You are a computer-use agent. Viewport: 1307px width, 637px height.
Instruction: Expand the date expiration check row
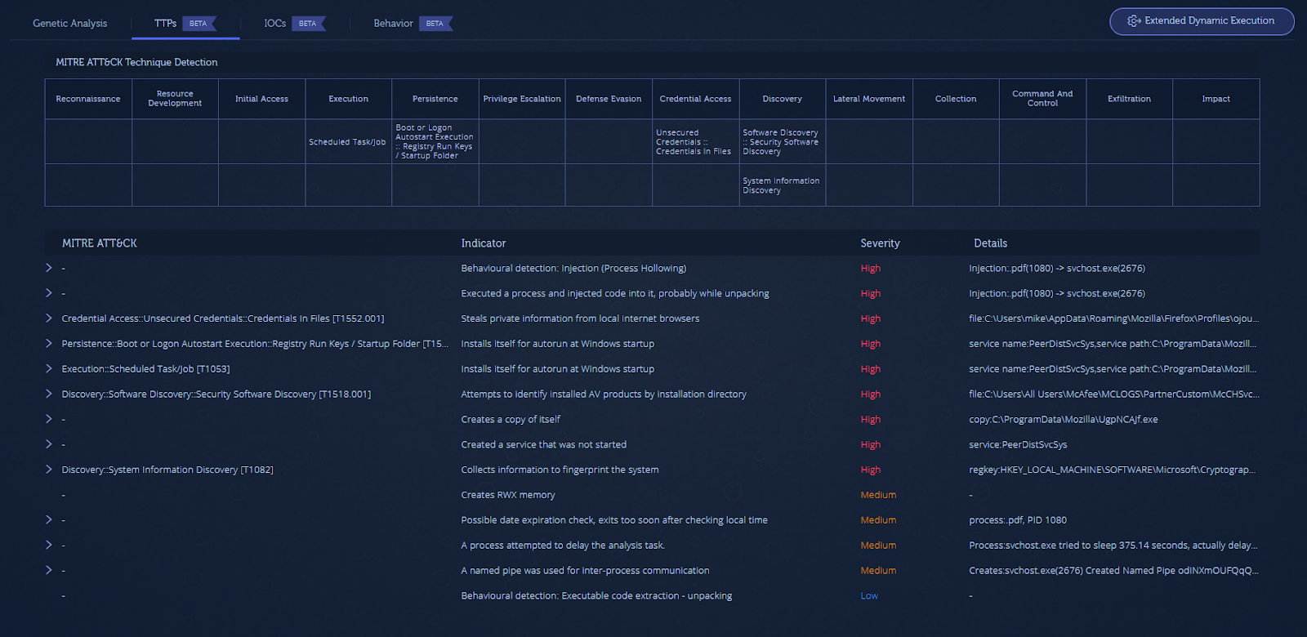[x=49, y=519]
